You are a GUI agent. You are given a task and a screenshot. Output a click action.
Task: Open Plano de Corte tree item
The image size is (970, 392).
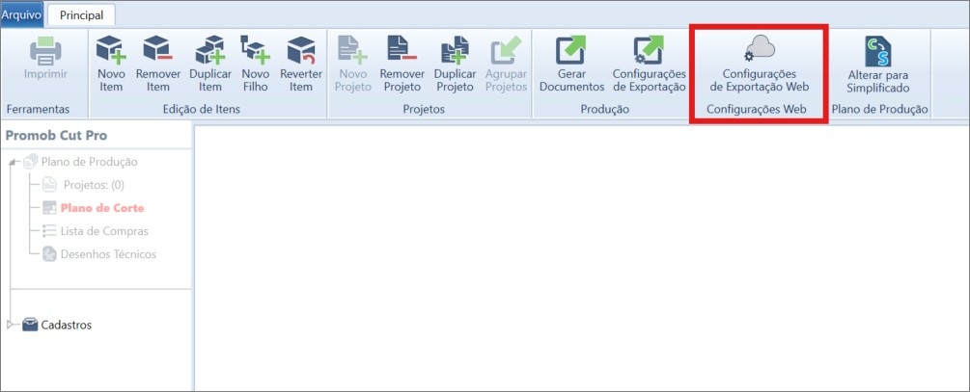pos(102,208)
